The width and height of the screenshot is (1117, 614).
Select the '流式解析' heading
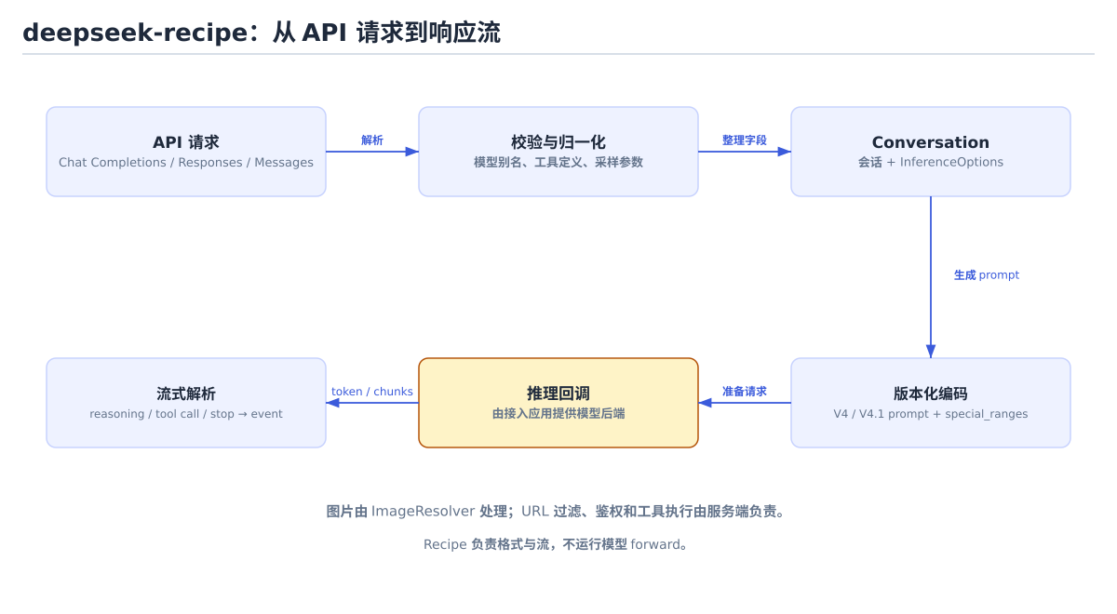point(186,394)
